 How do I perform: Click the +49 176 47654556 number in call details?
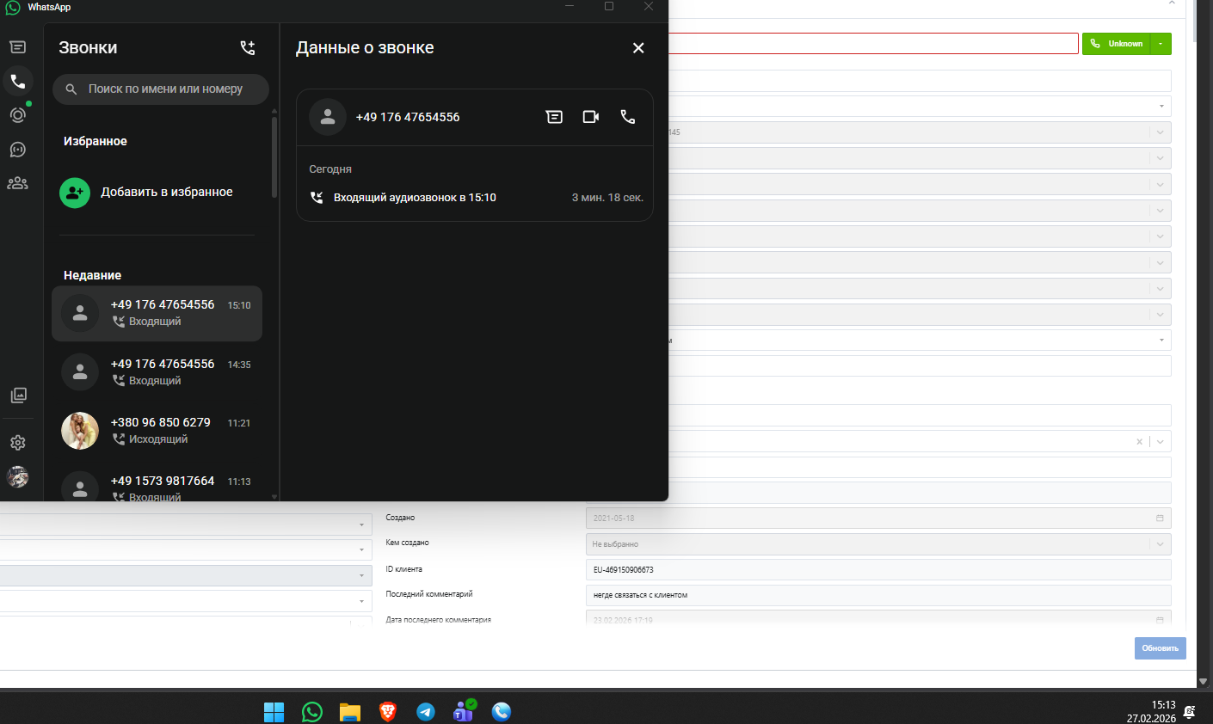tap(408, 117)
